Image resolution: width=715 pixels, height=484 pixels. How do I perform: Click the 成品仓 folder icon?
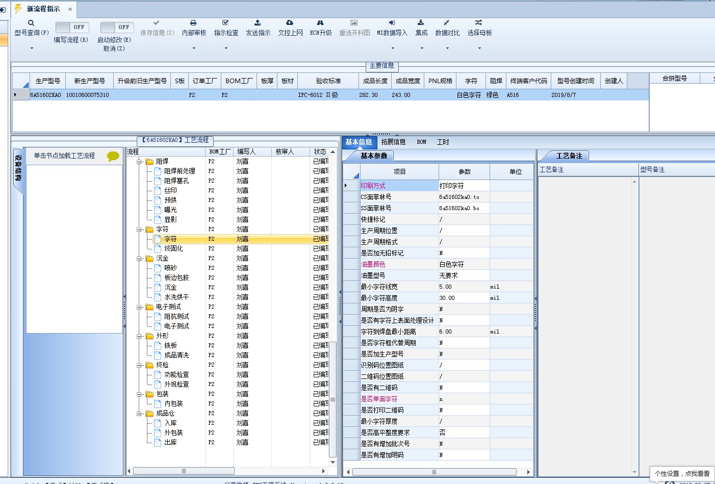click(149, 414)
